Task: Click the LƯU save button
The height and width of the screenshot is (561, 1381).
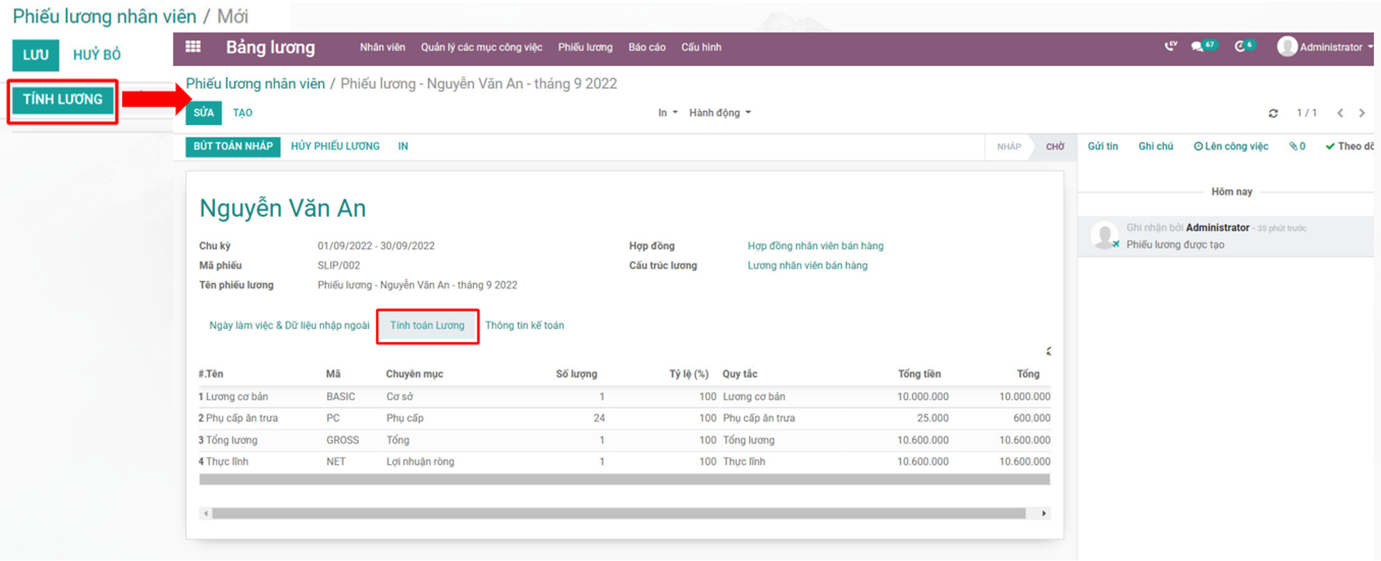Action: (x=36, y=55)
